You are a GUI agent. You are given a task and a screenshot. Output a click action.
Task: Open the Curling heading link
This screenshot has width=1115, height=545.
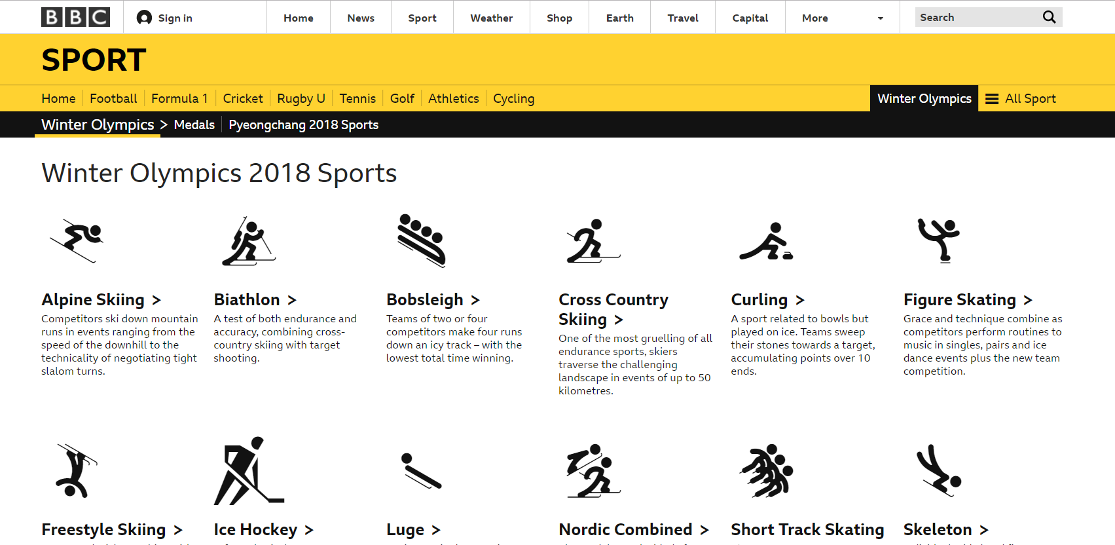click(768, 300)
